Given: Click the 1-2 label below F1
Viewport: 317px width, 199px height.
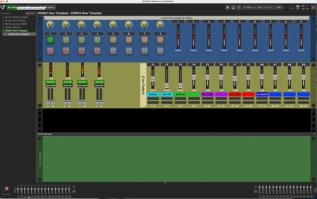Looking at the screenshot, I should 153,106.
